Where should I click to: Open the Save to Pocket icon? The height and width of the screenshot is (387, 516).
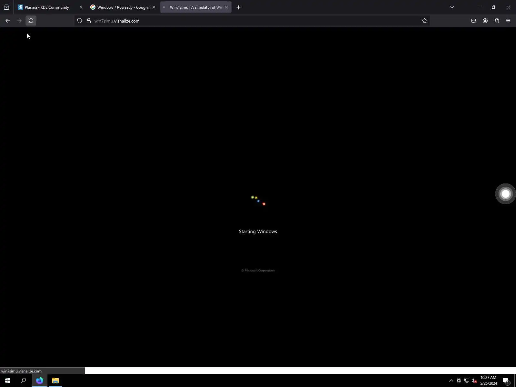[x=473, y=21]
